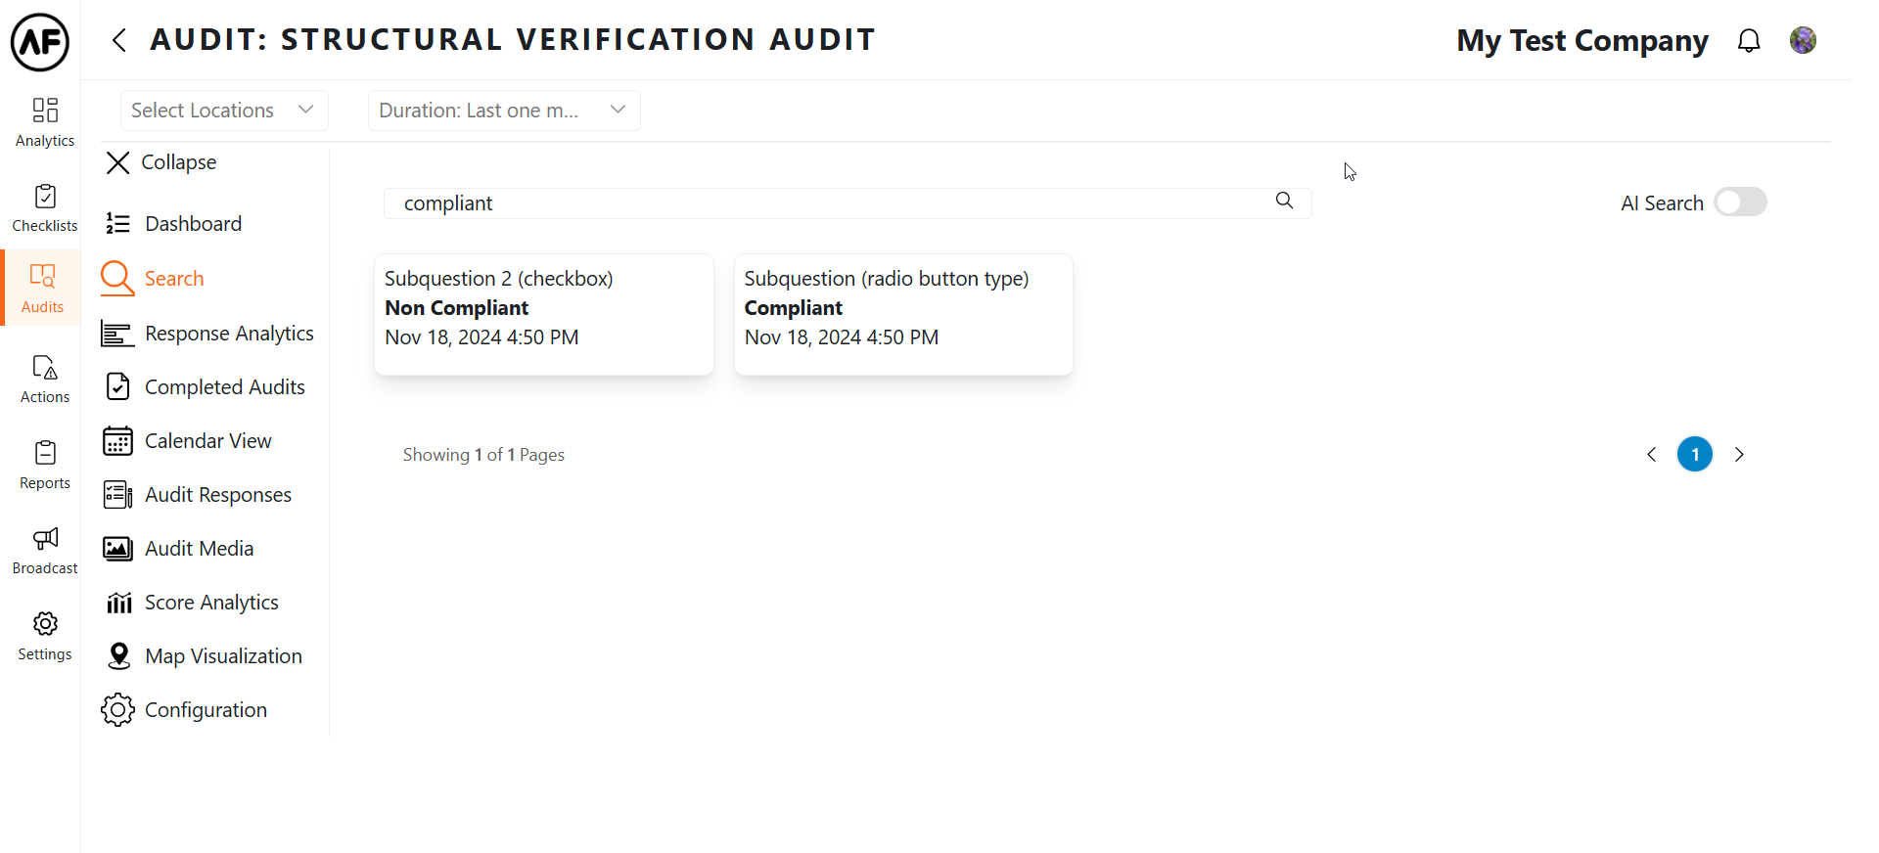Collapse the audit side menu
The image size is (1879, 853).
[160, 162]
